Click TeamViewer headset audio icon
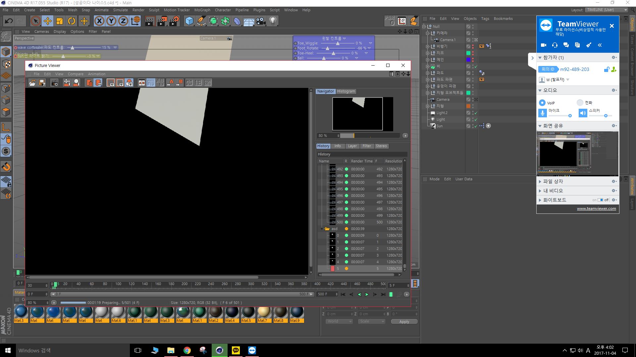 [x=555, y=45]
